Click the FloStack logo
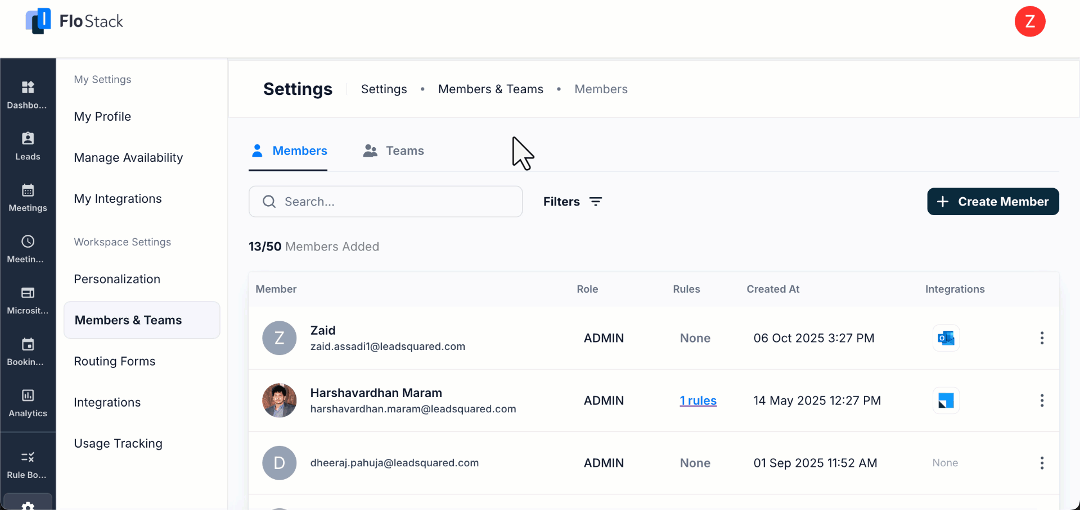The image size is (1080, 510). [x=74, y=21]
